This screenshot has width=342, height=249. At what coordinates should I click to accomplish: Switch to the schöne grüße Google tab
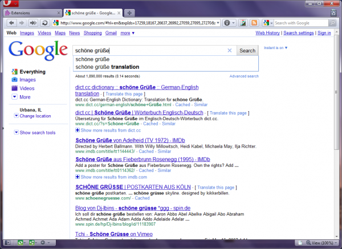93,13
